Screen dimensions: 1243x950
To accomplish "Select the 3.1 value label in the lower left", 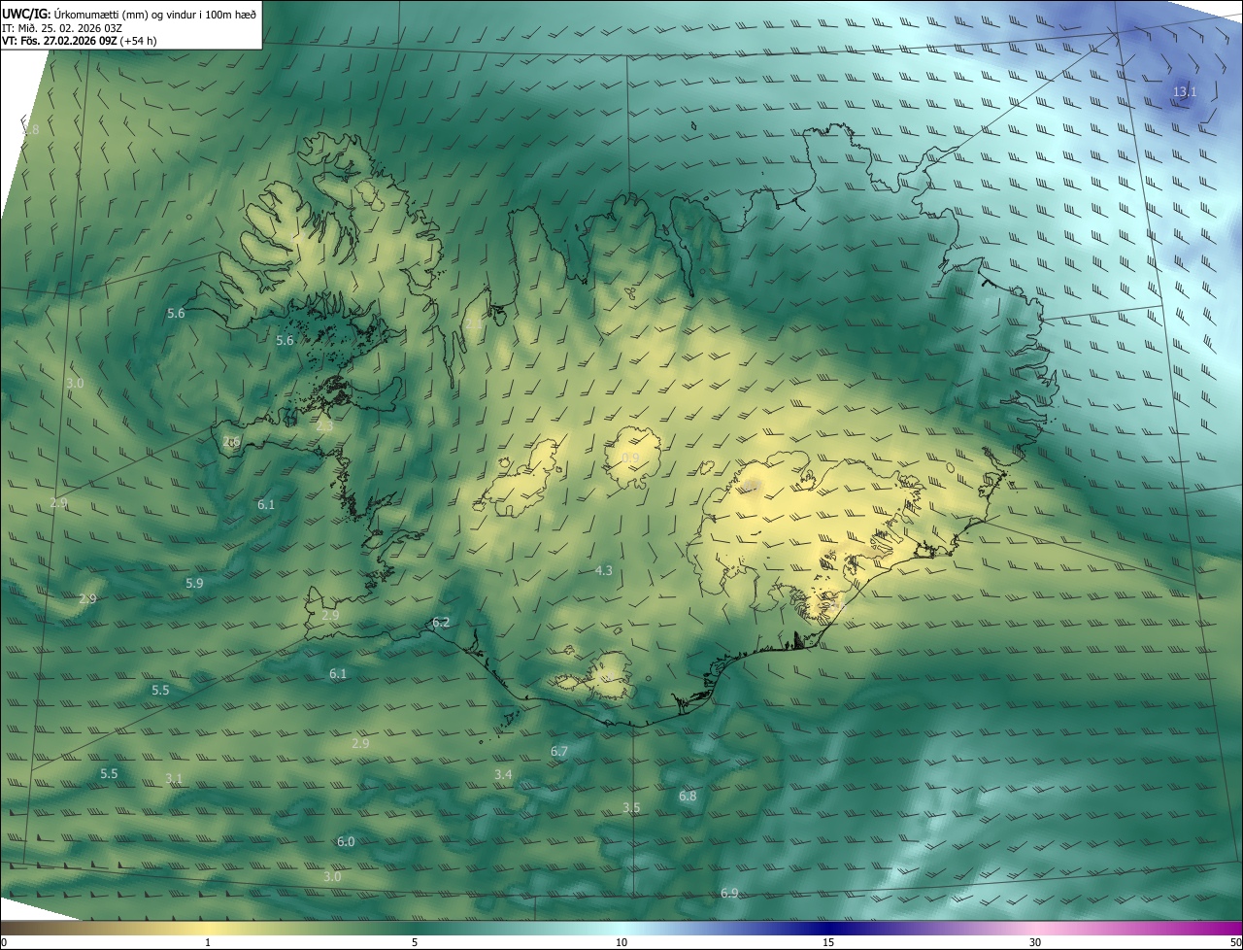I will [174, 778].
